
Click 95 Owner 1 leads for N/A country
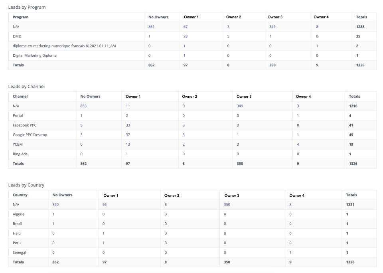[105, 204]
